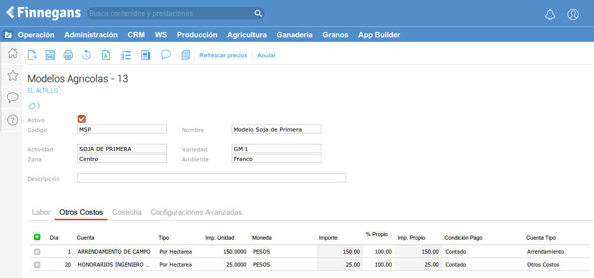Viewport: 594px width, 278px height.
Task: Save the model with the diskette icon
Action: tap(50, 55)
